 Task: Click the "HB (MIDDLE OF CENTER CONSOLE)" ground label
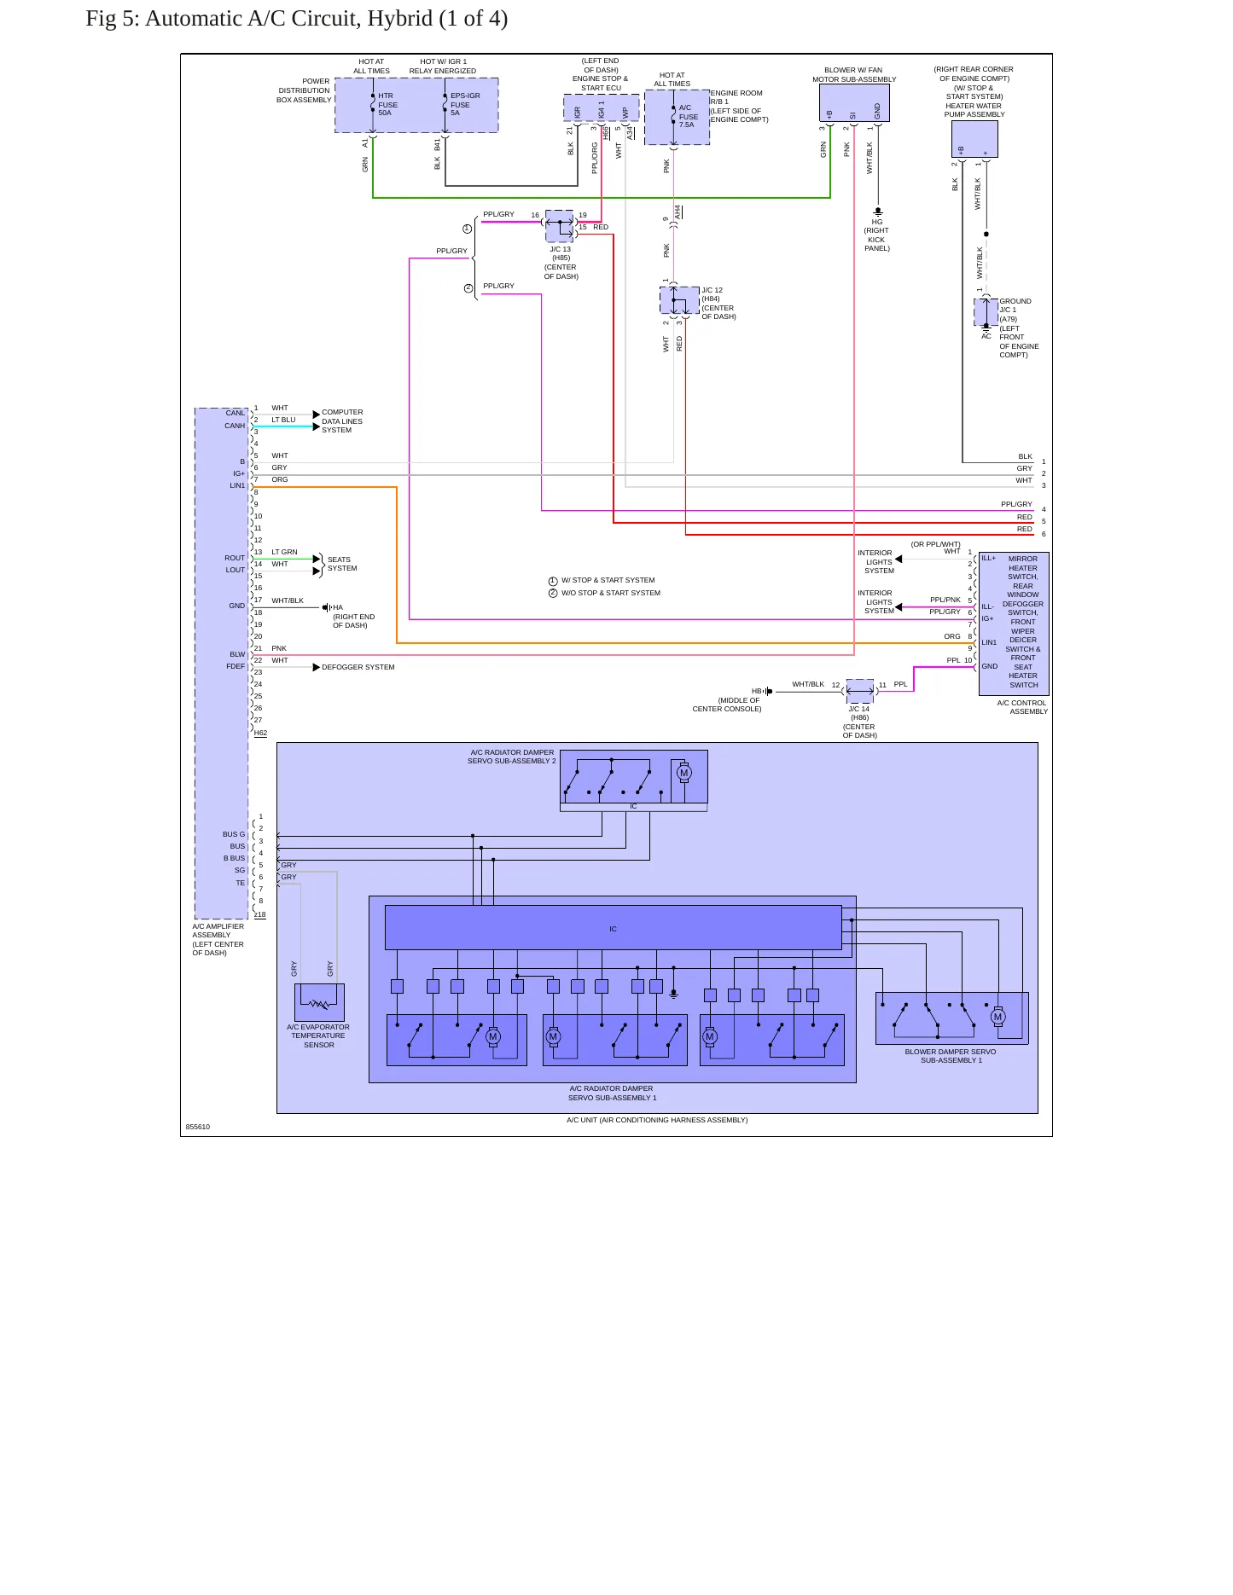point(727,700)
